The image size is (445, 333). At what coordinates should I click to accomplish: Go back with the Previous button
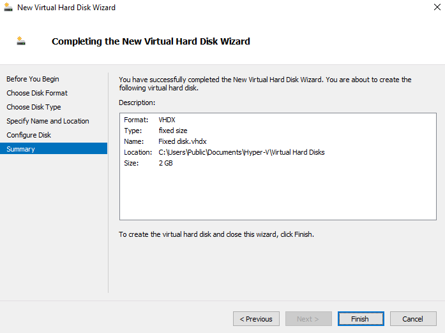click(256, 319)
